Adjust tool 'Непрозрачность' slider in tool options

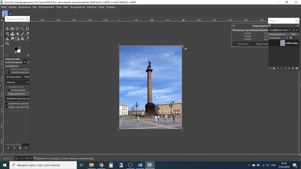tap(18, 94)
